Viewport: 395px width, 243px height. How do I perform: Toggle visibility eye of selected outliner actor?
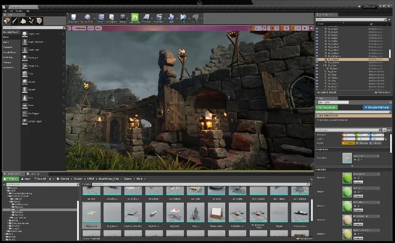point(317,59)
